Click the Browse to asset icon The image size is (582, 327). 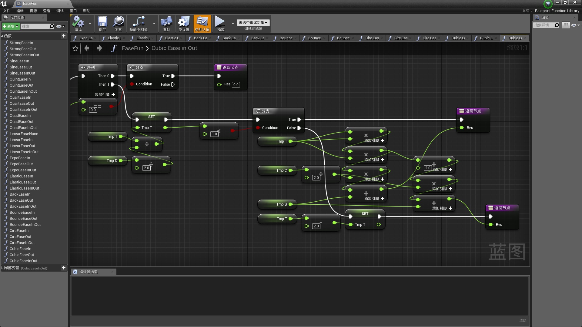pyautogui.click(x=119, y=22)
